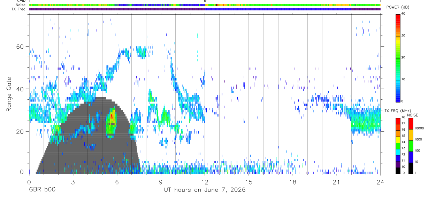
Task: Click the 18 tick label on UT hours axis
Action: pos(292,182)
